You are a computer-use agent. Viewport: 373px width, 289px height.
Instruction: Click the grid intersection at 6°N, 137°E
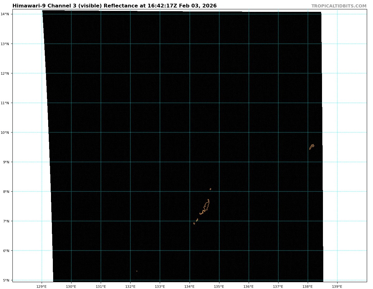pos(278,251)
